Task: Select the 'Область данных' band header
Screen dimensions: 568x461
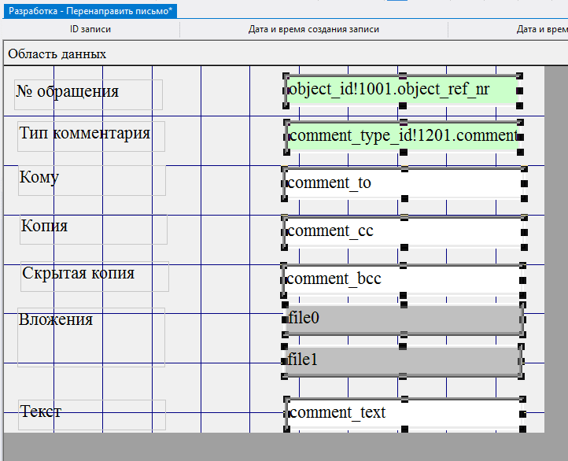Action: pyautogui.click(x=57, y=54)
